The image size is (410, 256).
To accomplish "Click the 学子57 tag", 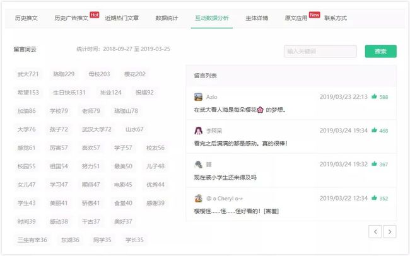I will coord(123,148).
